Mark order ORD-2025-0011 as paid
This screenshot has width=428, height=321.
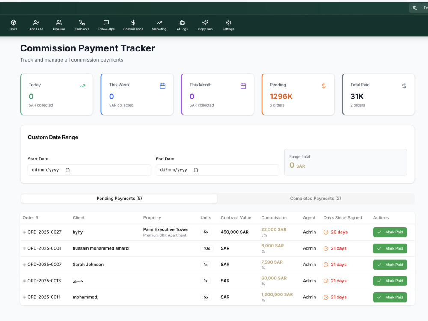click(390, 297)
